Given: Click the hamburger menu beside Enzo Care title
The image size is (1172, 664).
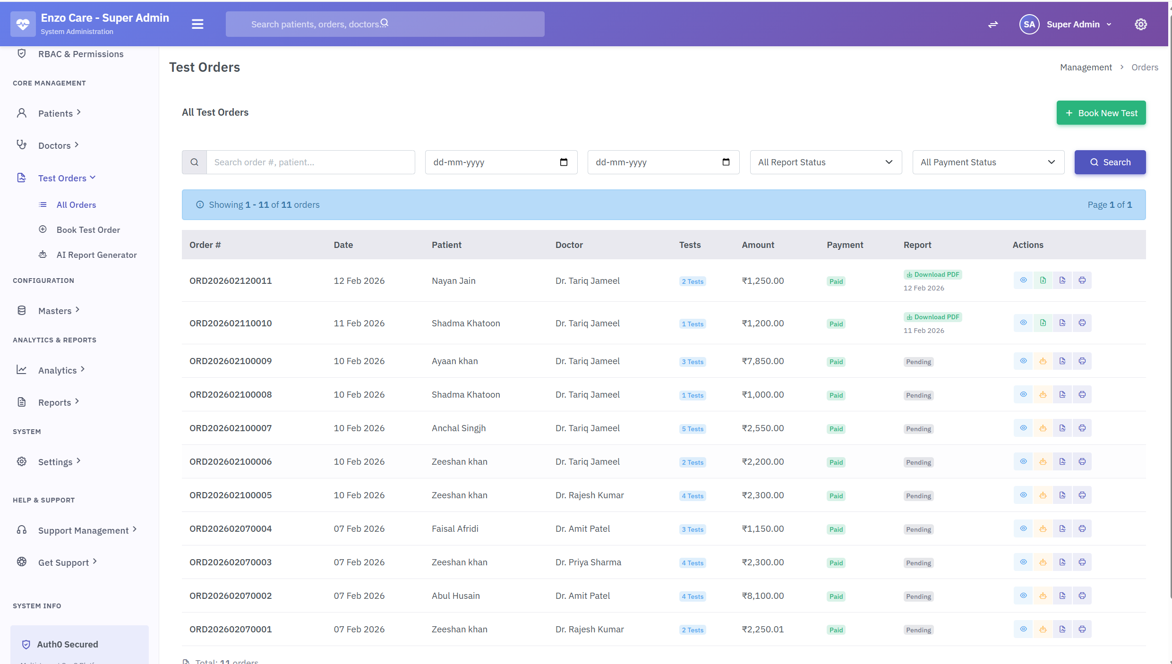Looking at the screenshot, I should click(197, 24).
